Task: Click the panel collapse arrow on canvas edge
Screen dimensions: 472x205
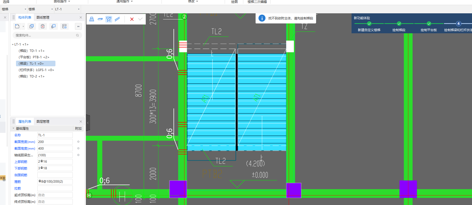Action: tap(88, 123)
